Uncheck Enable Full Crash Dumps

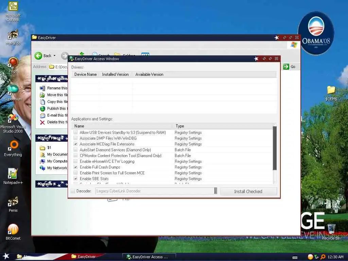[x=75, y=167]
